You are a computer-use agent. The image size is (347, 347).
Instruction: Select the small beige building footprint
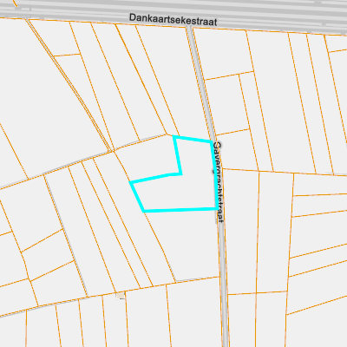click(x=121, y=295)
